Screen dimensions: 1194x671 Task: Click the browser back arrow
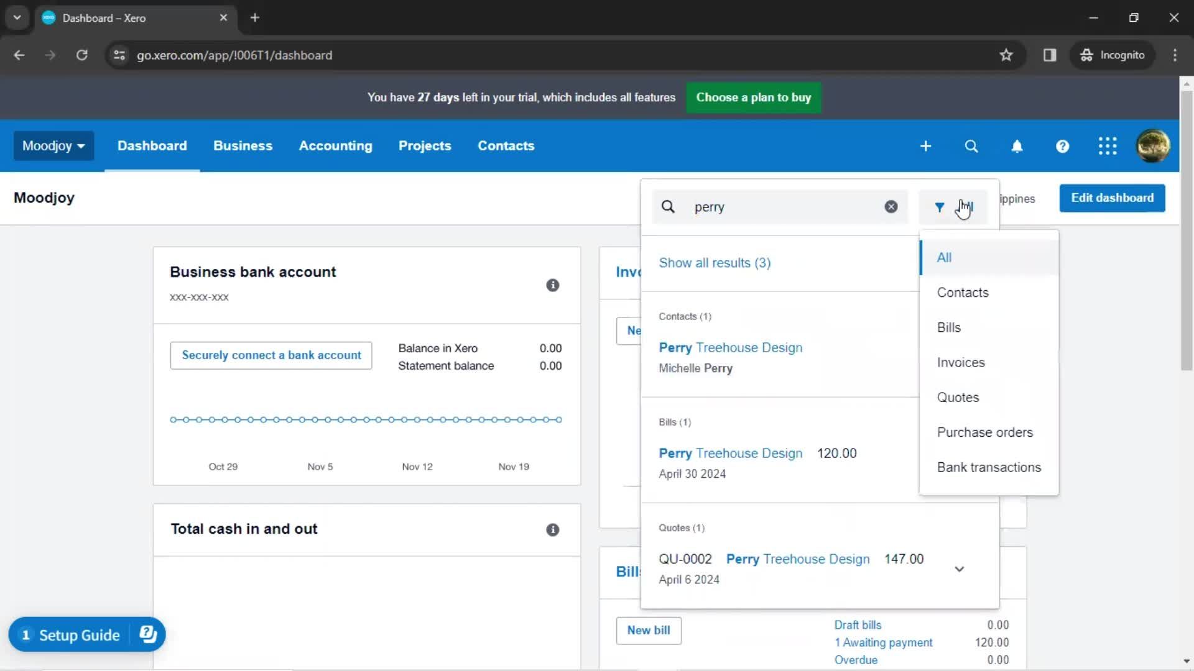tap(19, 55)
